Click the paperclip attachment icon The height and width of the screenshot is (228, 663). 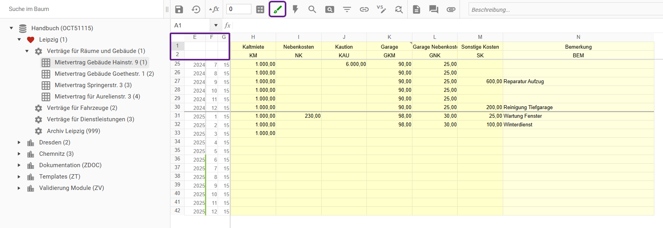(451, 9)
